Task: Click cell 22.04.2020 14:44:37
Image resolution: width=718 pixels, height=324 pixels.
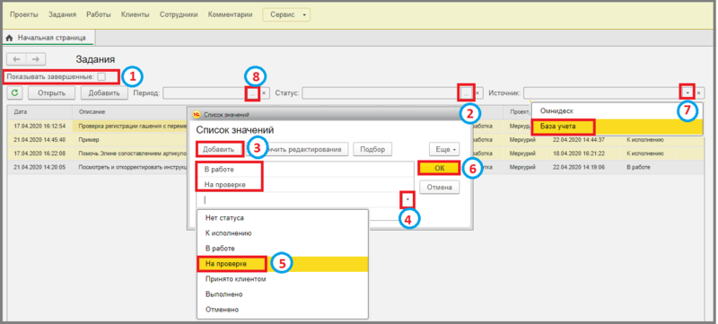Action: (579, 140)
